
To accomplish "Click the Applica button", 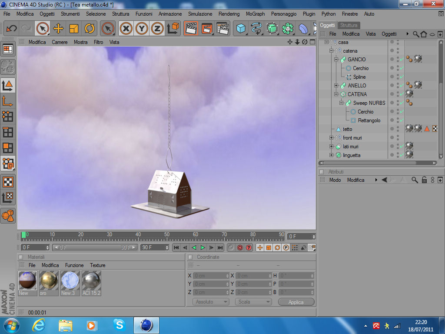I will (296, 302).
